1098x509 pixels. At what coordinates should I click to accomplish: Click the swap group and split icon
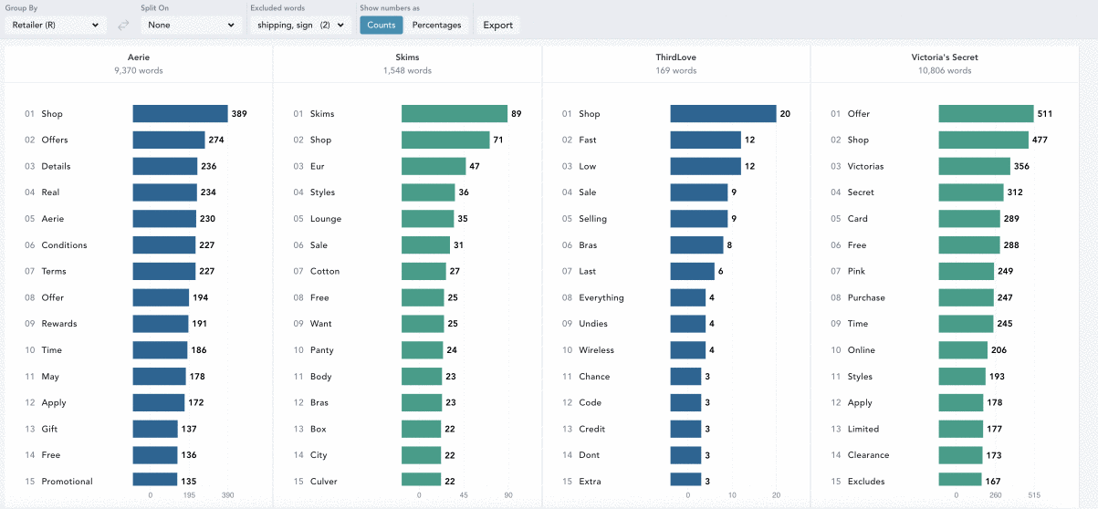coord(123,25)
